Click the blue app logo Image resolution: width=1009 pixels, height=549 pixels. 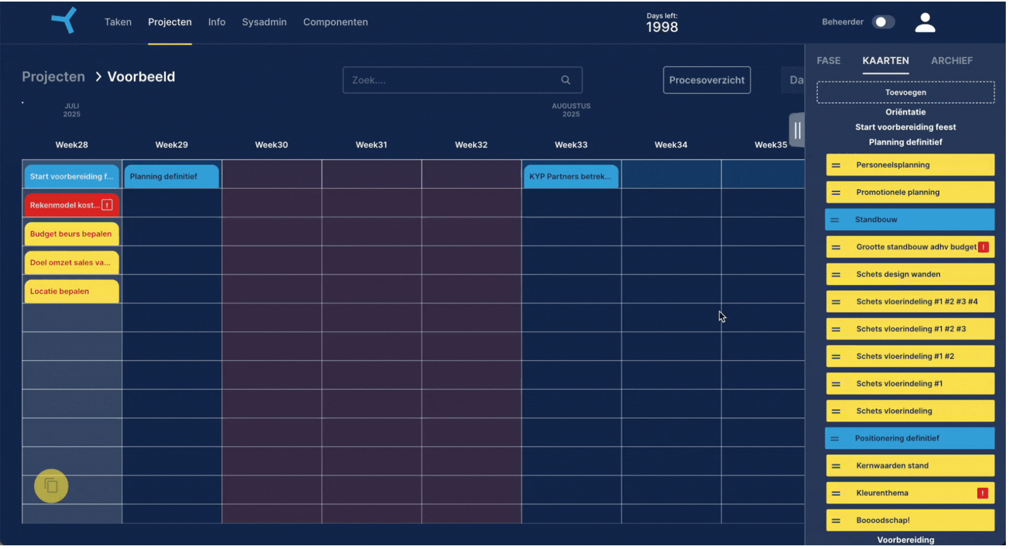tap(64, 20)
